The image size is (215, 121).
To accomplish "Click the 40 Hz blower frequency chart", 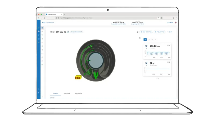I will [x=157, y=71].
